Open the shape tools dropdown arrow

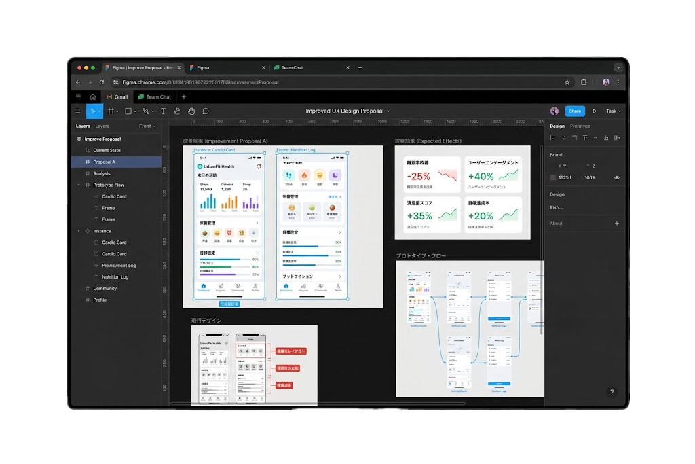[135, 111]
